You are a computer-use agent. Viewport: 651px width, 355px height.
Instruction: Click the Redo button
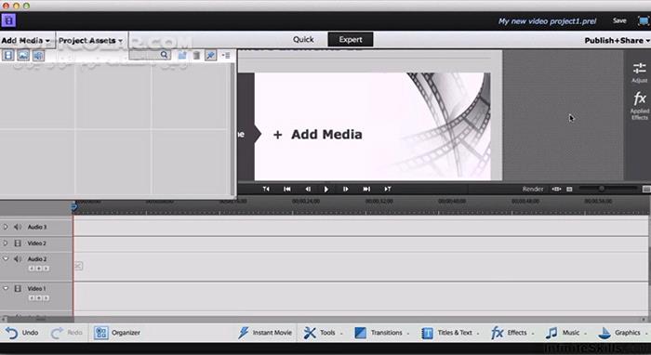[x=66, y=333]
